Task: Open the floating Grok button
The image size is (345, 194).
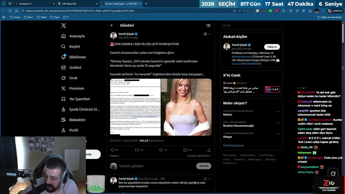Action: pos(333,174)
